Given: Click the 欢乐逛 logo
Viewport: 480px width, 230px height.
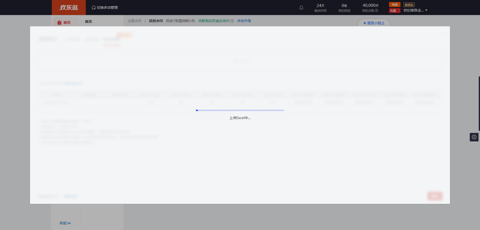Looking at the screenshot, I should [69, 8].
